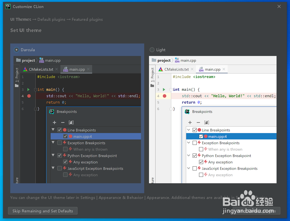The height and width of the screenshot is (221, 290).
Task: Click add breakpoint plus in Darcula preview
Action: tap(54, 122)
